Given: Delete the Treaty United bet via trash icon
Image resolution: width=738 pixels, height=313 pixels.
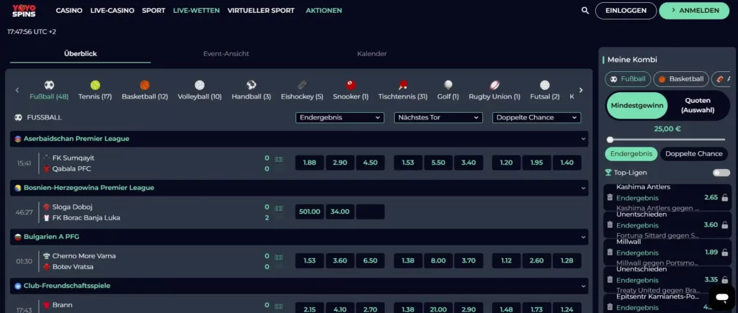Looking at the screenshot, I should click(x=610, y=279).
